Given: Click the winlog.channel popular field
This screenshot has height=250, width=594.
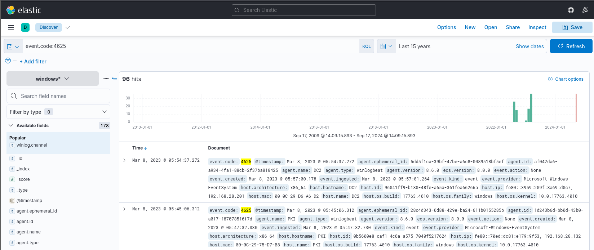Looking at the screenshot, I should (32, 145).
